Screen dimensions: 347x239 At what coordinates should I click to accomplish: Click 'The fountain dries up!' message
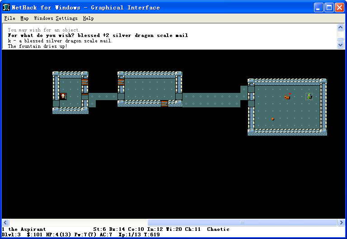38,46
